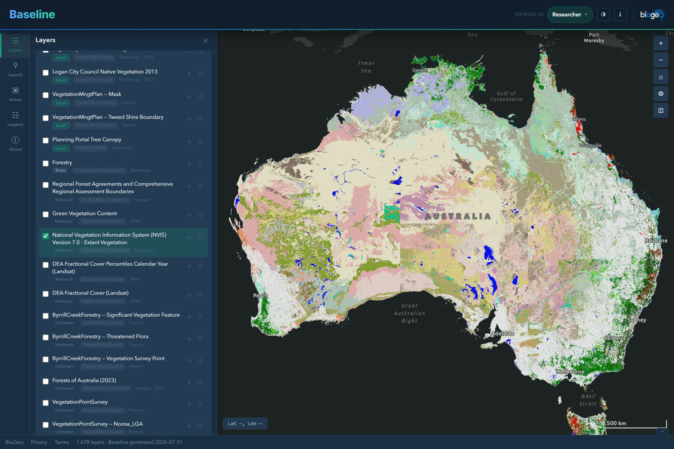Open the Legend sidebar tab
674x449 pixels.
click(x=15, y=119)
